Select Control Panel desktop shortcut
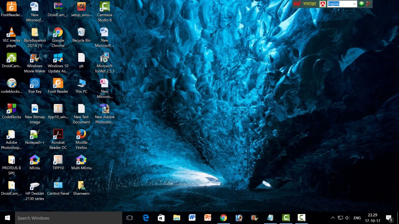Screen dimensions: 399x224 (58, 188)
